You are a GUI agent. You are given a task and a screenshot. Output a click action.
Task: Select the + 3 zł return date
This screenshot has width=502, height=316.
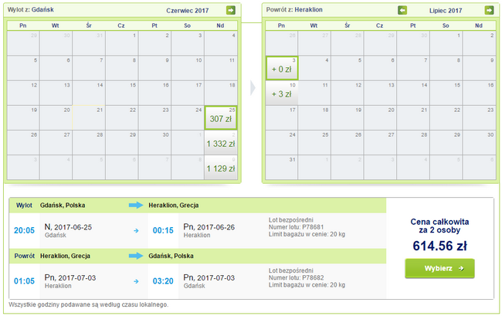coord(281,93)
